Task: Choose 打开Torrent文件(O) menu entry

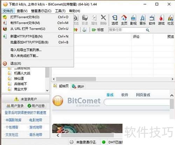Action: 37,17
